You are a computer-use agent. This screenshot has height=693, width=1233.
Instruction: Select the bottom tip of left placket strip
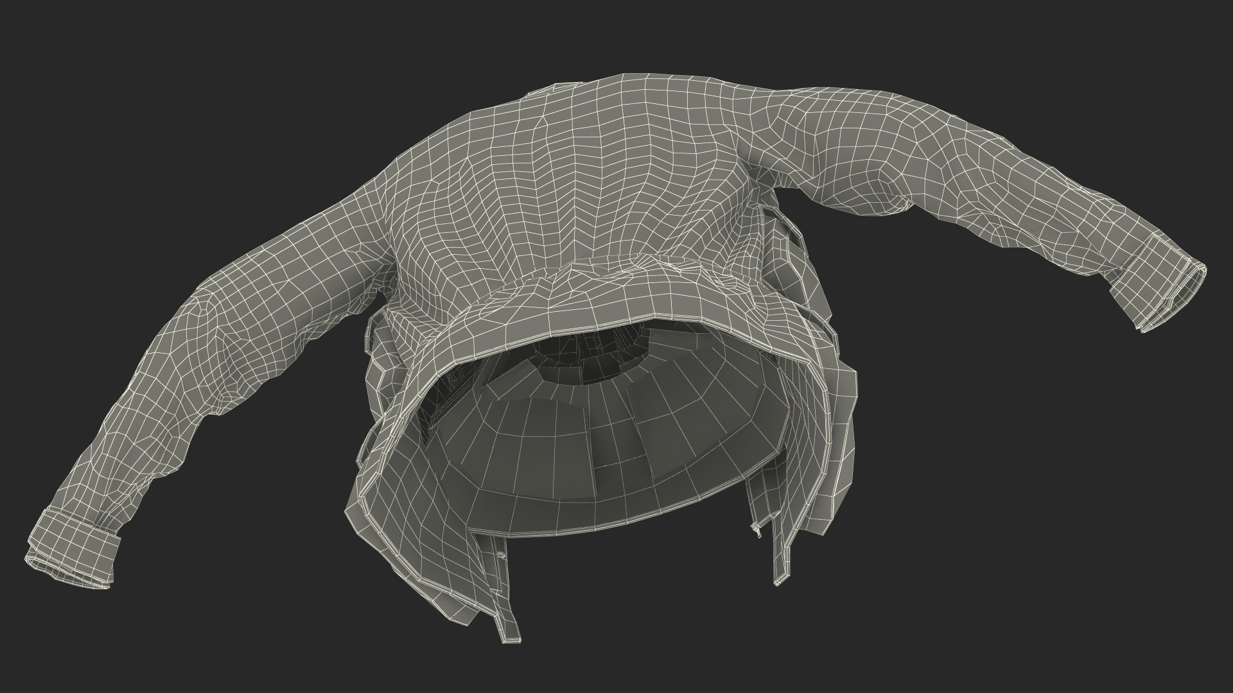pos(512,637)
